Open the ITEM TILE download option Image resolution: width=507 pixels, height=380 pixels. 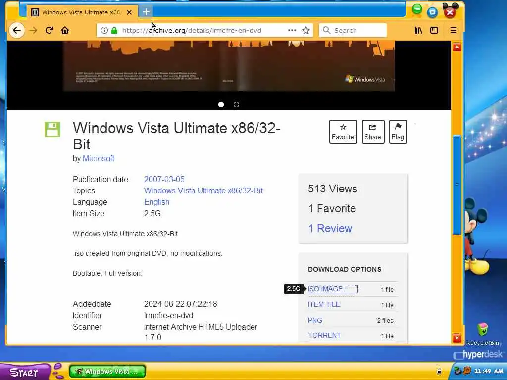pos(324,305)
